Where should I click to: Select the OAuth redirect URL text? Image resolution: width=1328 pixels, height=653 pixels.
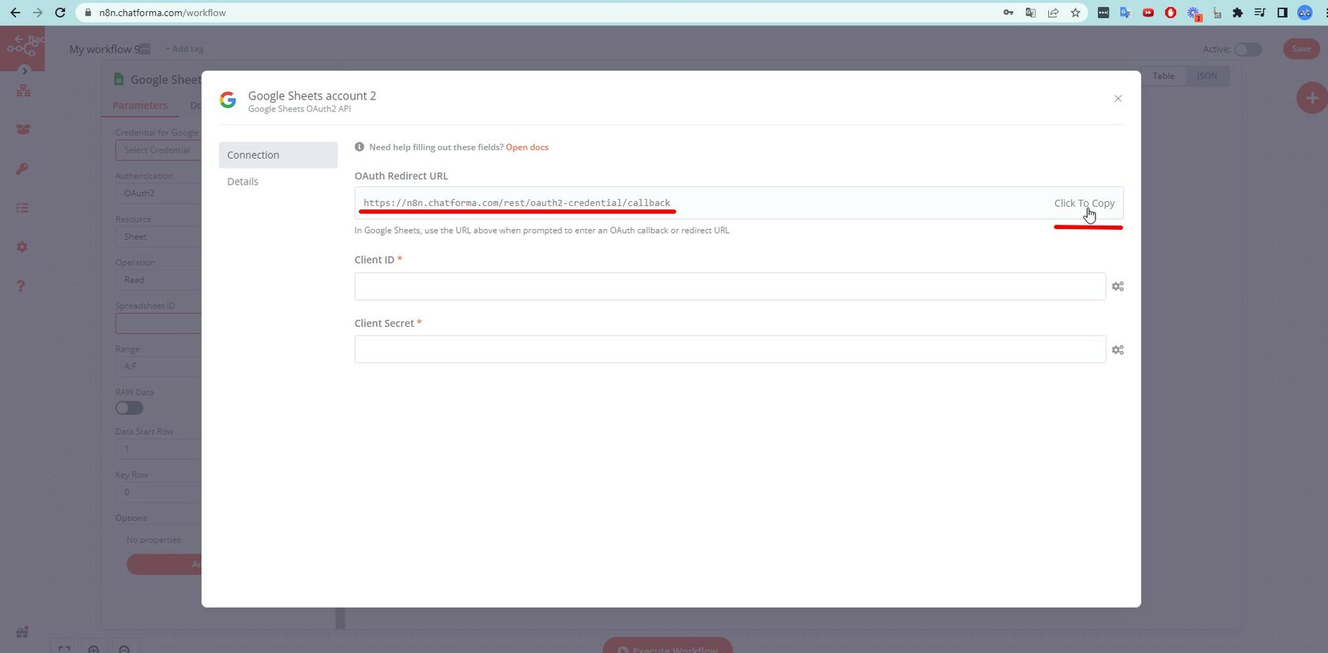click(x=517, y=203)
